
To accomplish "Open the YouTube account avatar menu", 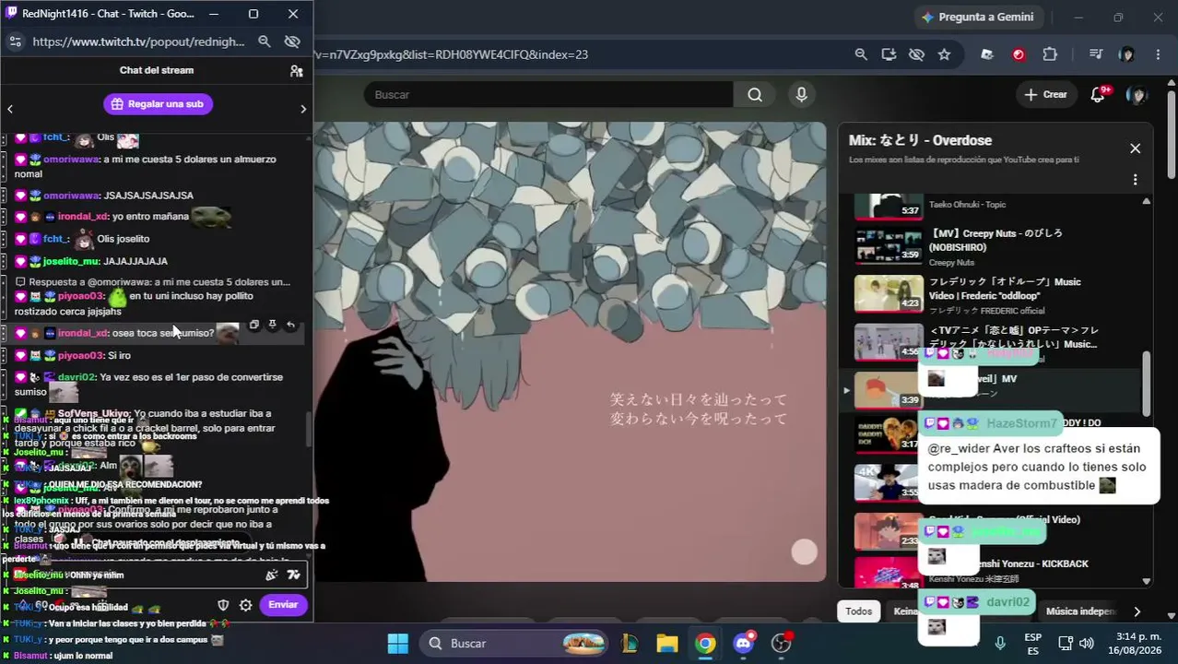I will (1137, 94).
